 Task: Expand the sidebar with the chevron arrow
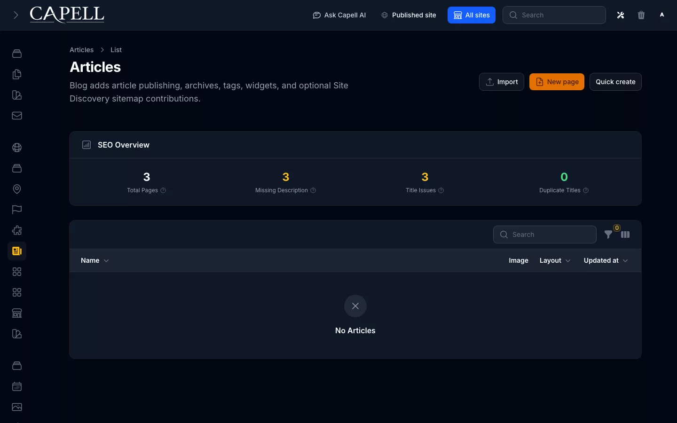pos(16,15)
